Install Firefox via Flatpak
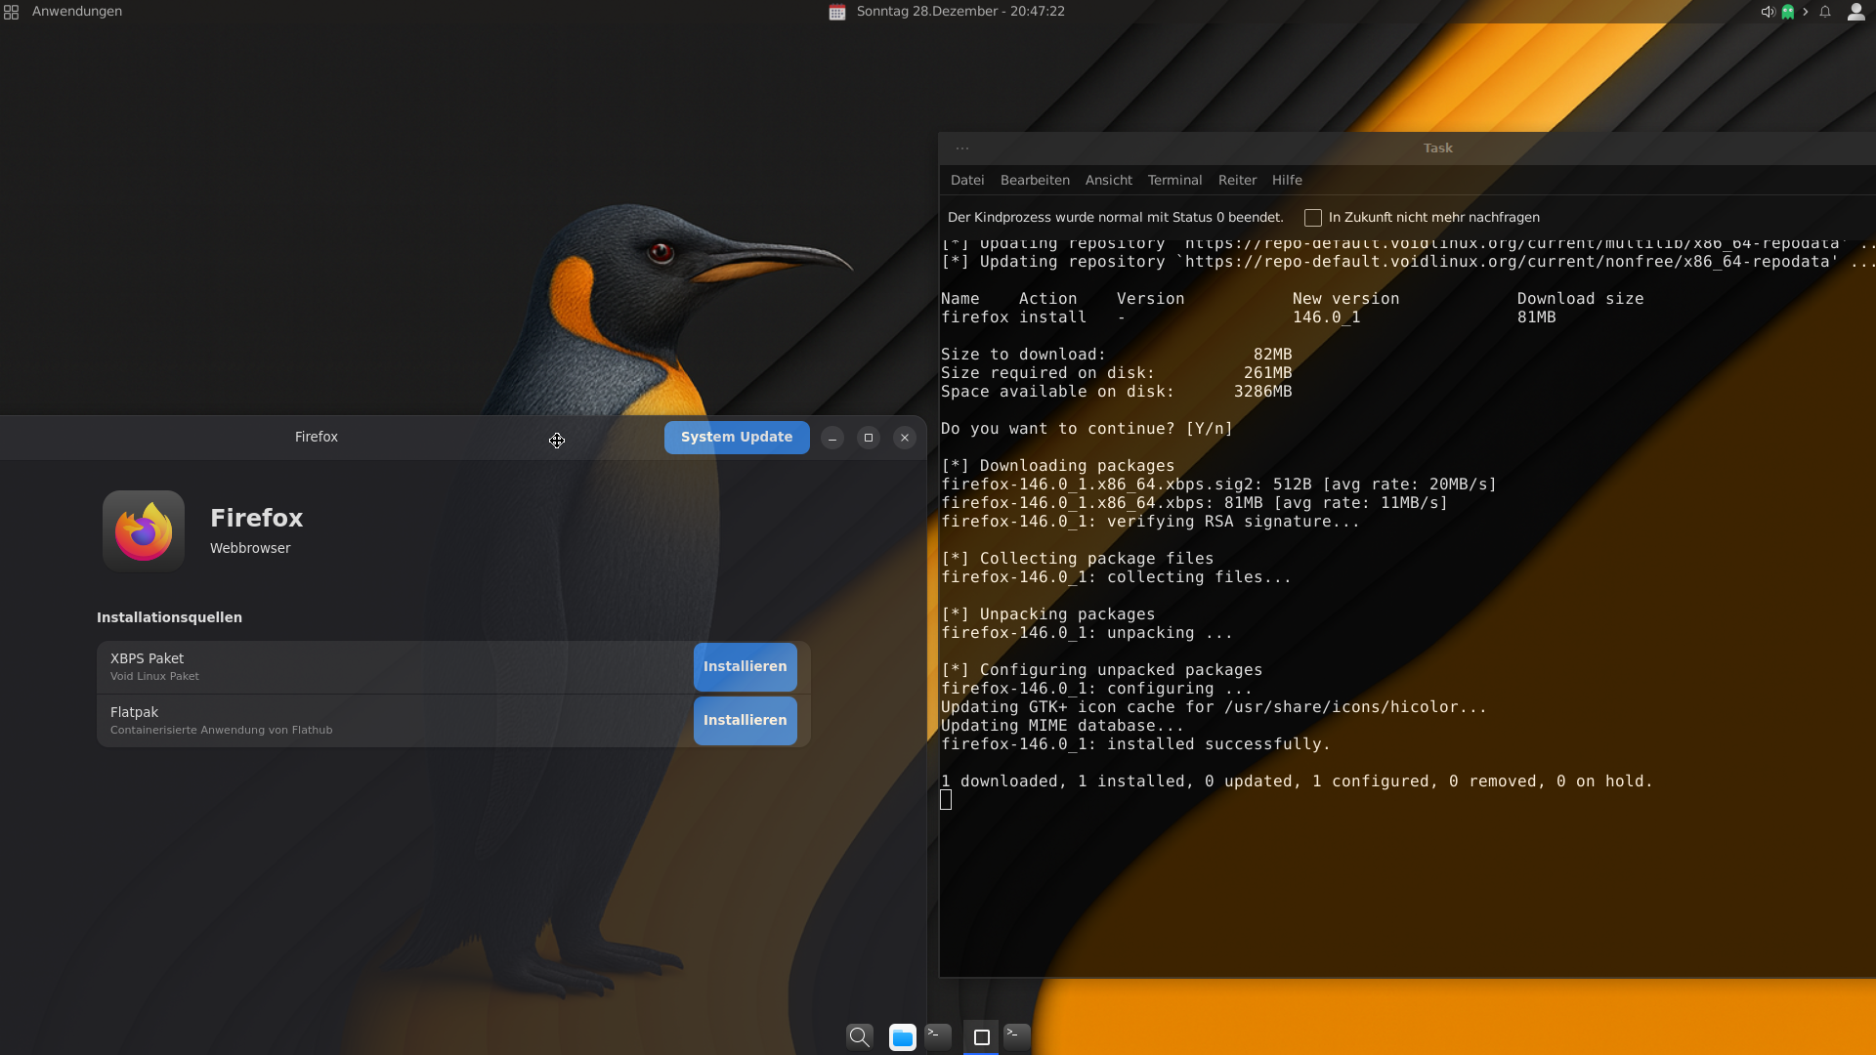This screenshot has width=1876, height=1055. 745,720
